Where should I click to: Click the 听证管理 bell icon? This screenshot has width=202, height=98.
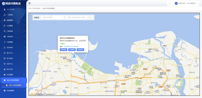coord(5,75)
